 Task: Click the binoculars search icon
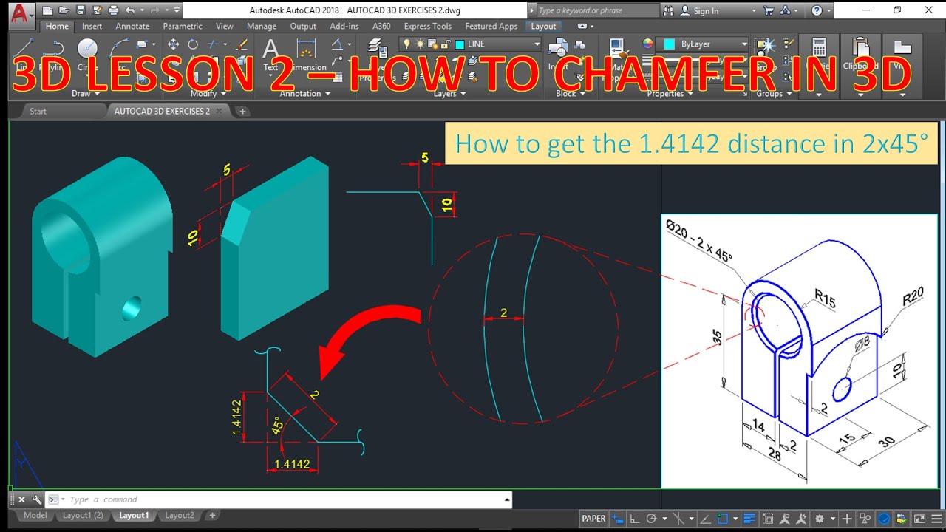tap(669, 10)
